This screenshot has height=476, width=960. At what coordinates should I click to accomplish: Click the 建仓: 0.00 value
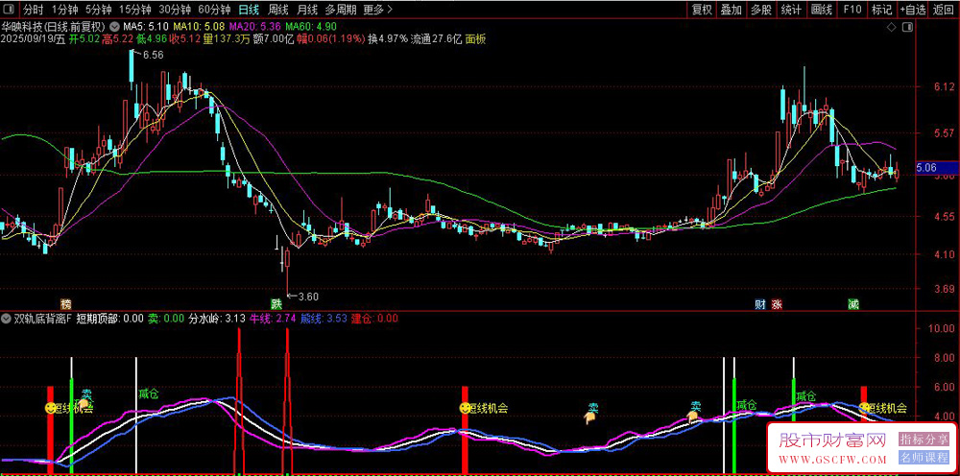pos(374,319)
